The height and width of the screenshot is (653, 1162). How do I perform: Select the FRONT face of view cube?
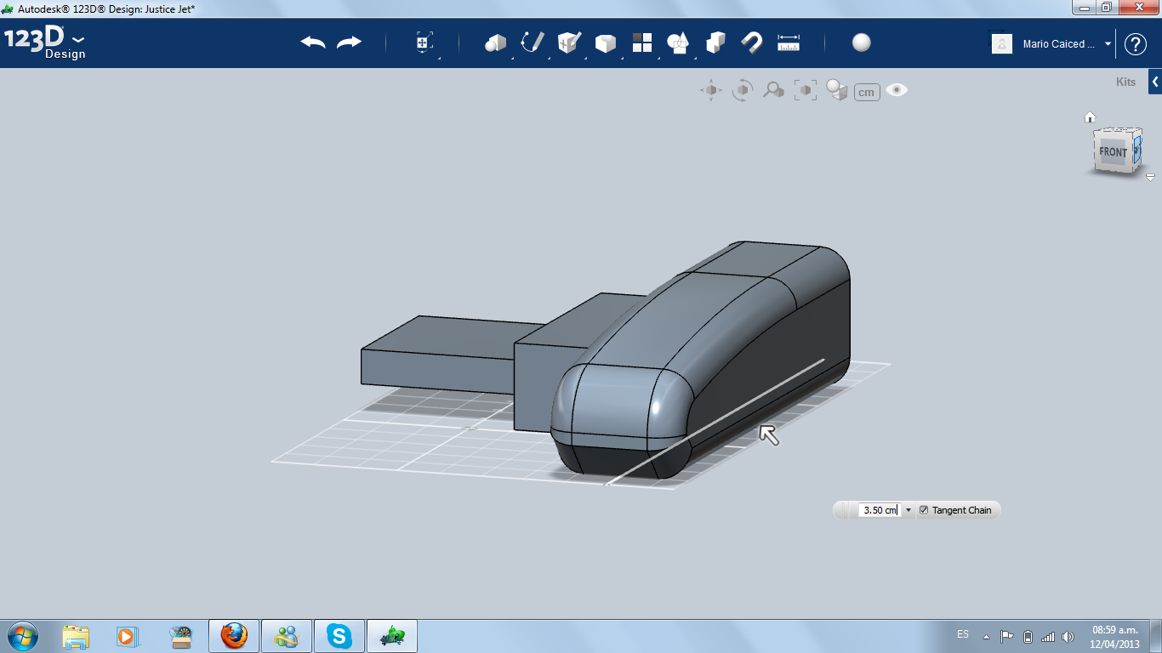(1113, 152)
